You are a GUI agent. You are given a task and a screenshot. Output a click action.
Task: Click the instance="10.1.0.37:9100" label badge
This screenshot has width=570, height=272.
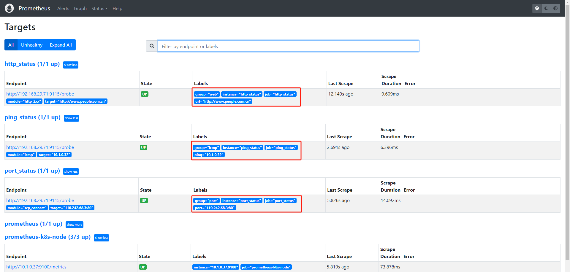[x=216, y=267]
